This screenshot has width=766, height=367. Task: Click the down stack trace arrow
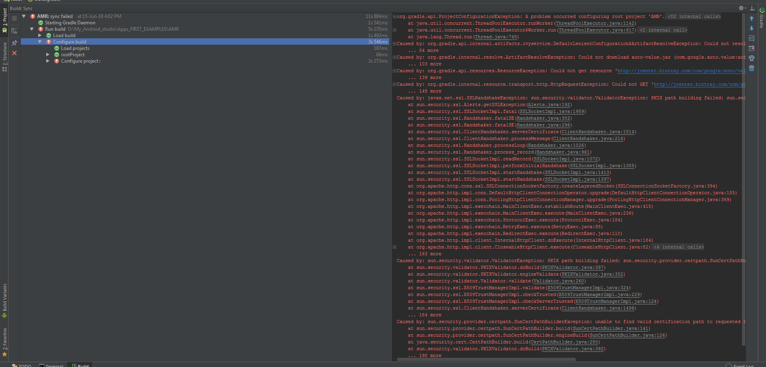pyautogui.click(x=752, y=28)
